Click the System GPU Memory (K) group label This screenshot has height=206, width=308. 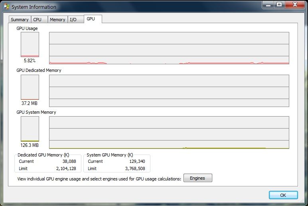110,155
